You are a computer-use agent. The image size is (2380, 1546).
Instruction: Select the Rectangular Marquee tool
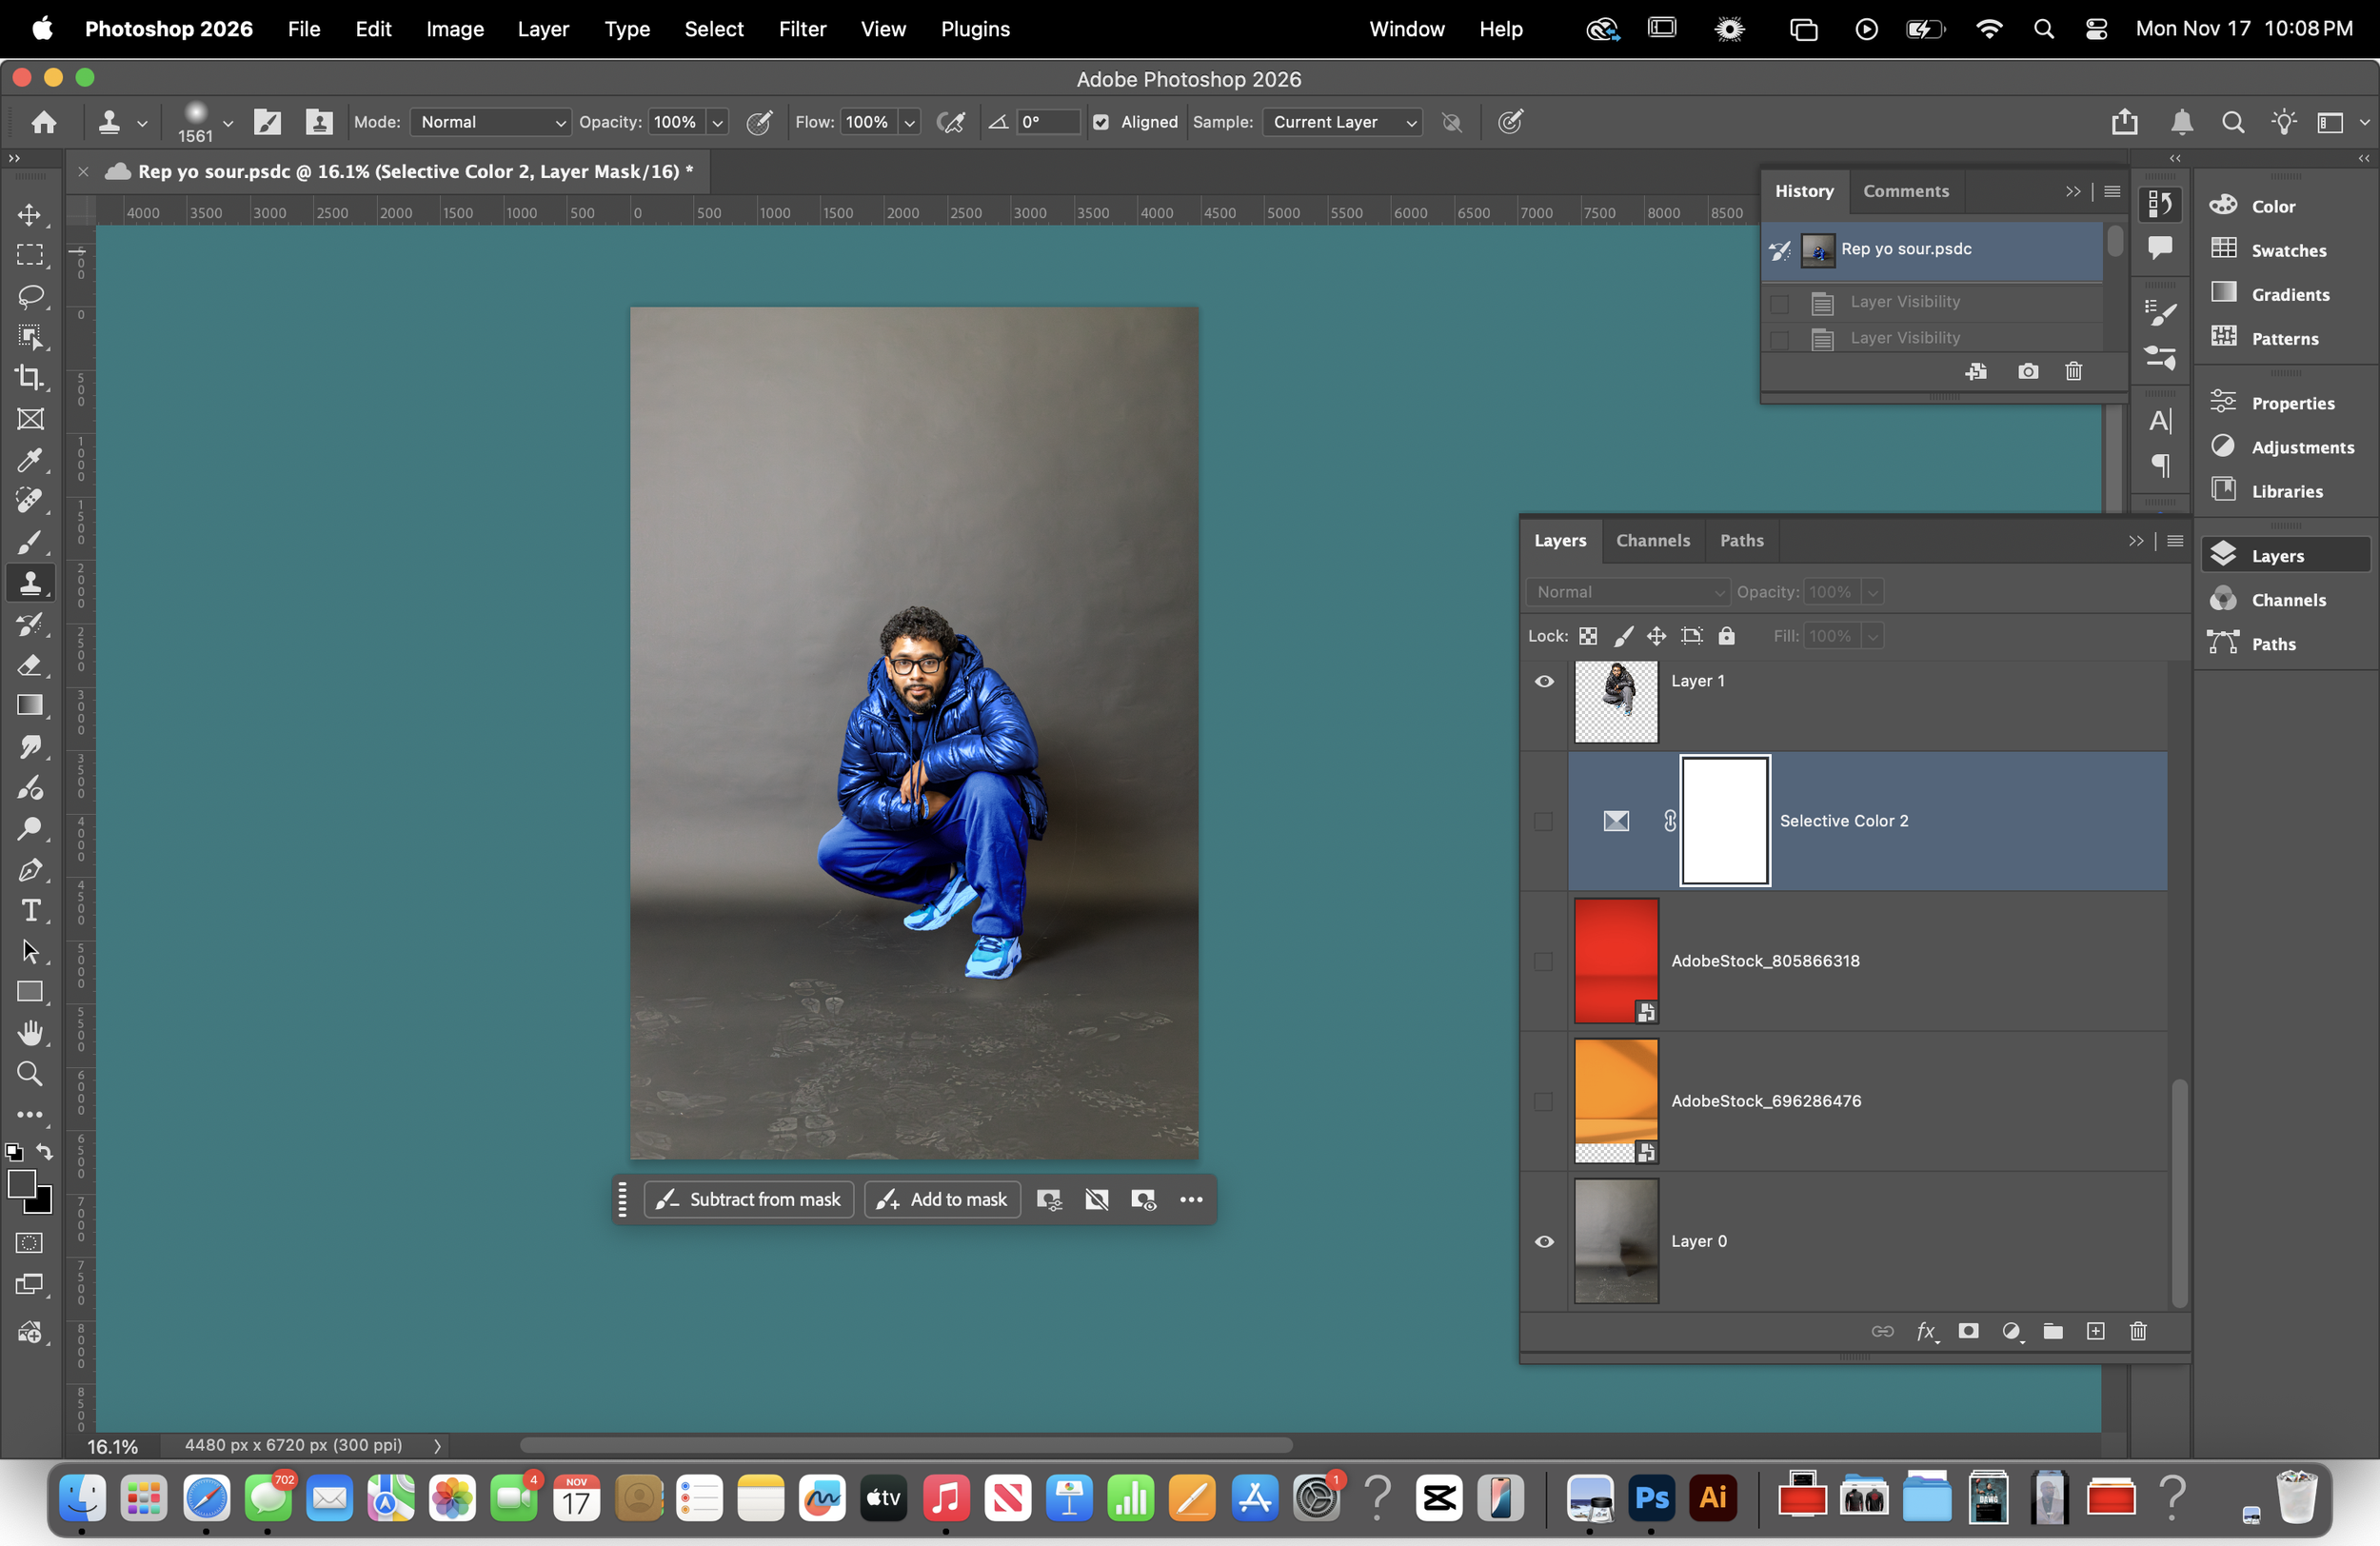[30, 256]
